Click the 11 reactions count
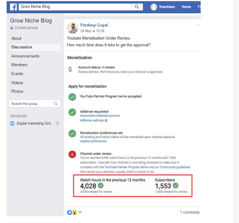The height and width of the screenshot is (223, 239). [x=80, y=212]
